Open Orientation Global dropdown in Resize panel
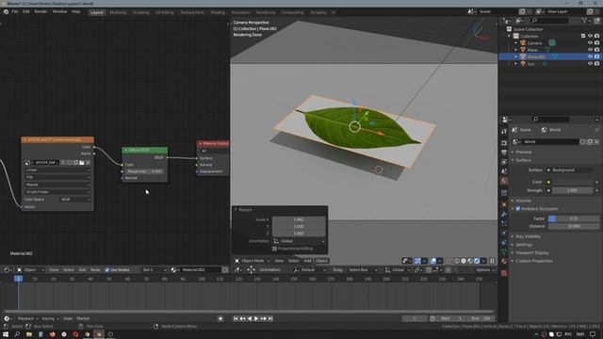 point(299,241)
